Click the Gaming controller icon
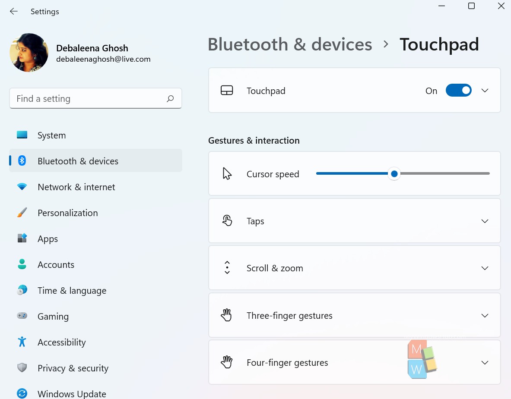 click(x=22, y=316)
